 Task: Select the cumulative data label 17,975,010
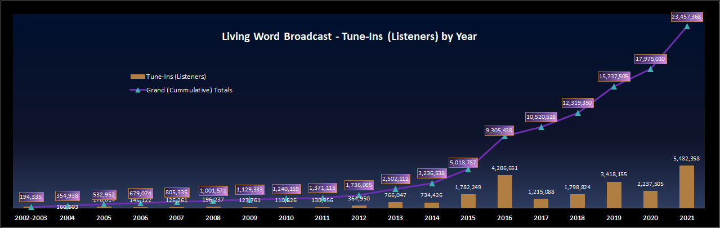650,59
